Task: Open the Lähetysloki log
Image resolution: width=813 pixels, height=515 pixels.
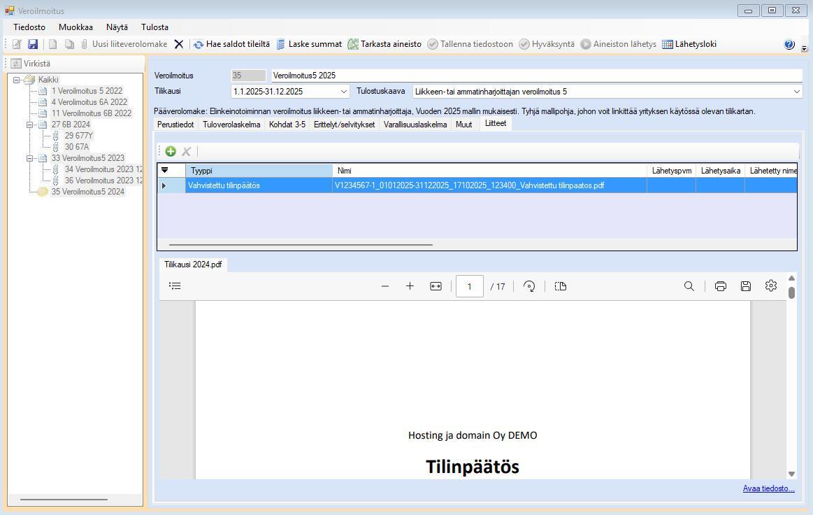Action: pyautogui.click(x=689, y=44)
